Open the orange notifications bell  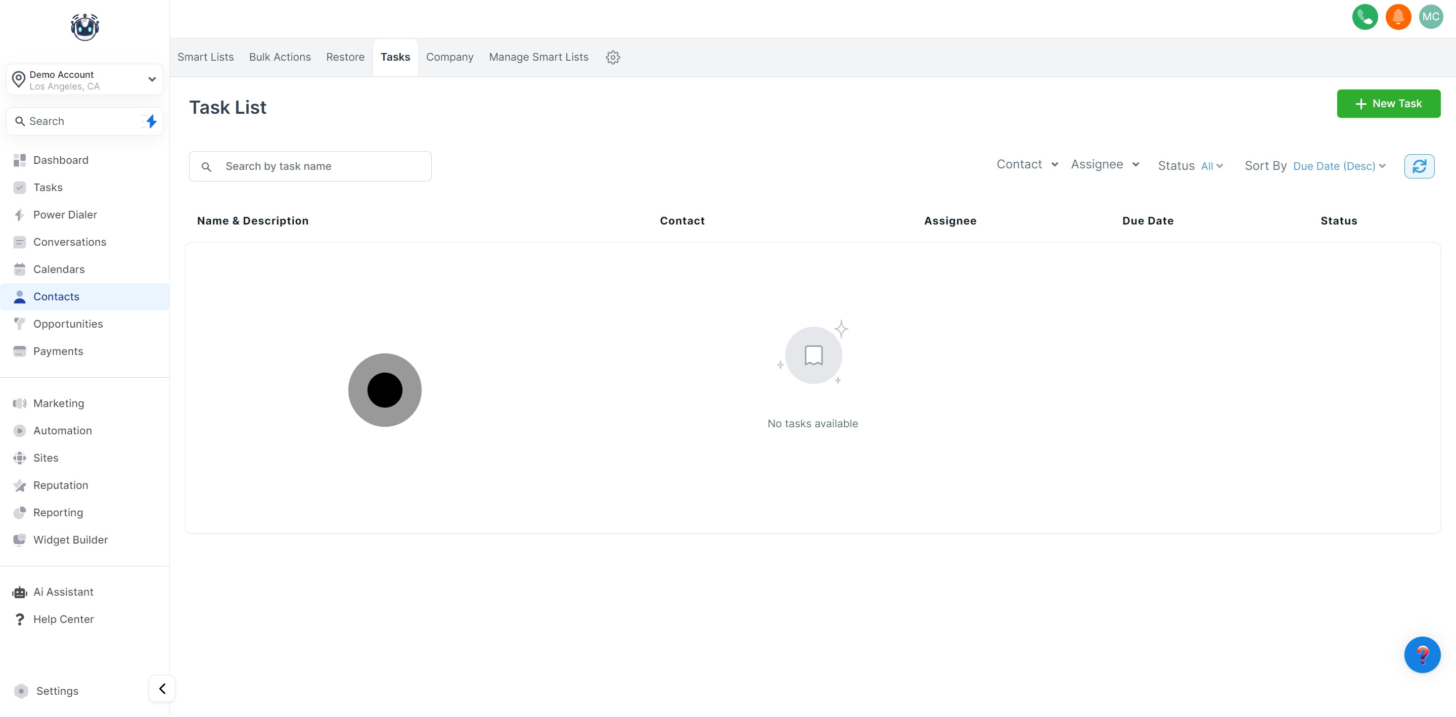[1398, 17]
